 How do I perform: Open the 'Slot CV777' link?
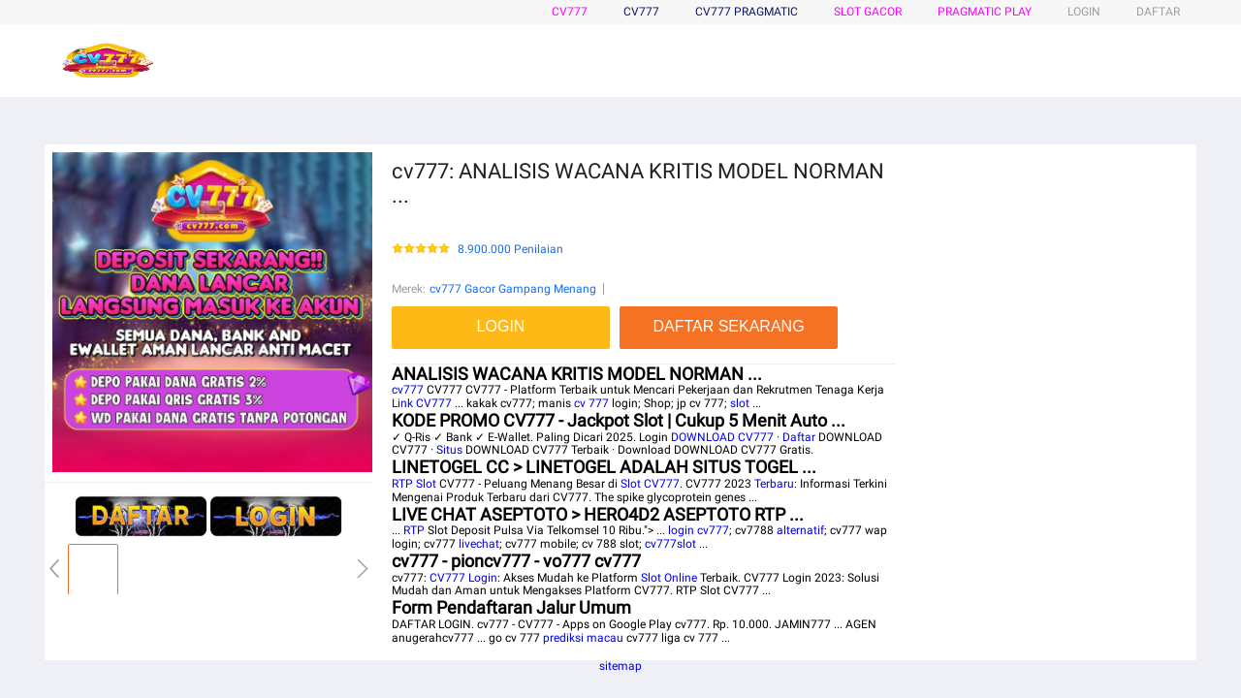pos(650,484)
